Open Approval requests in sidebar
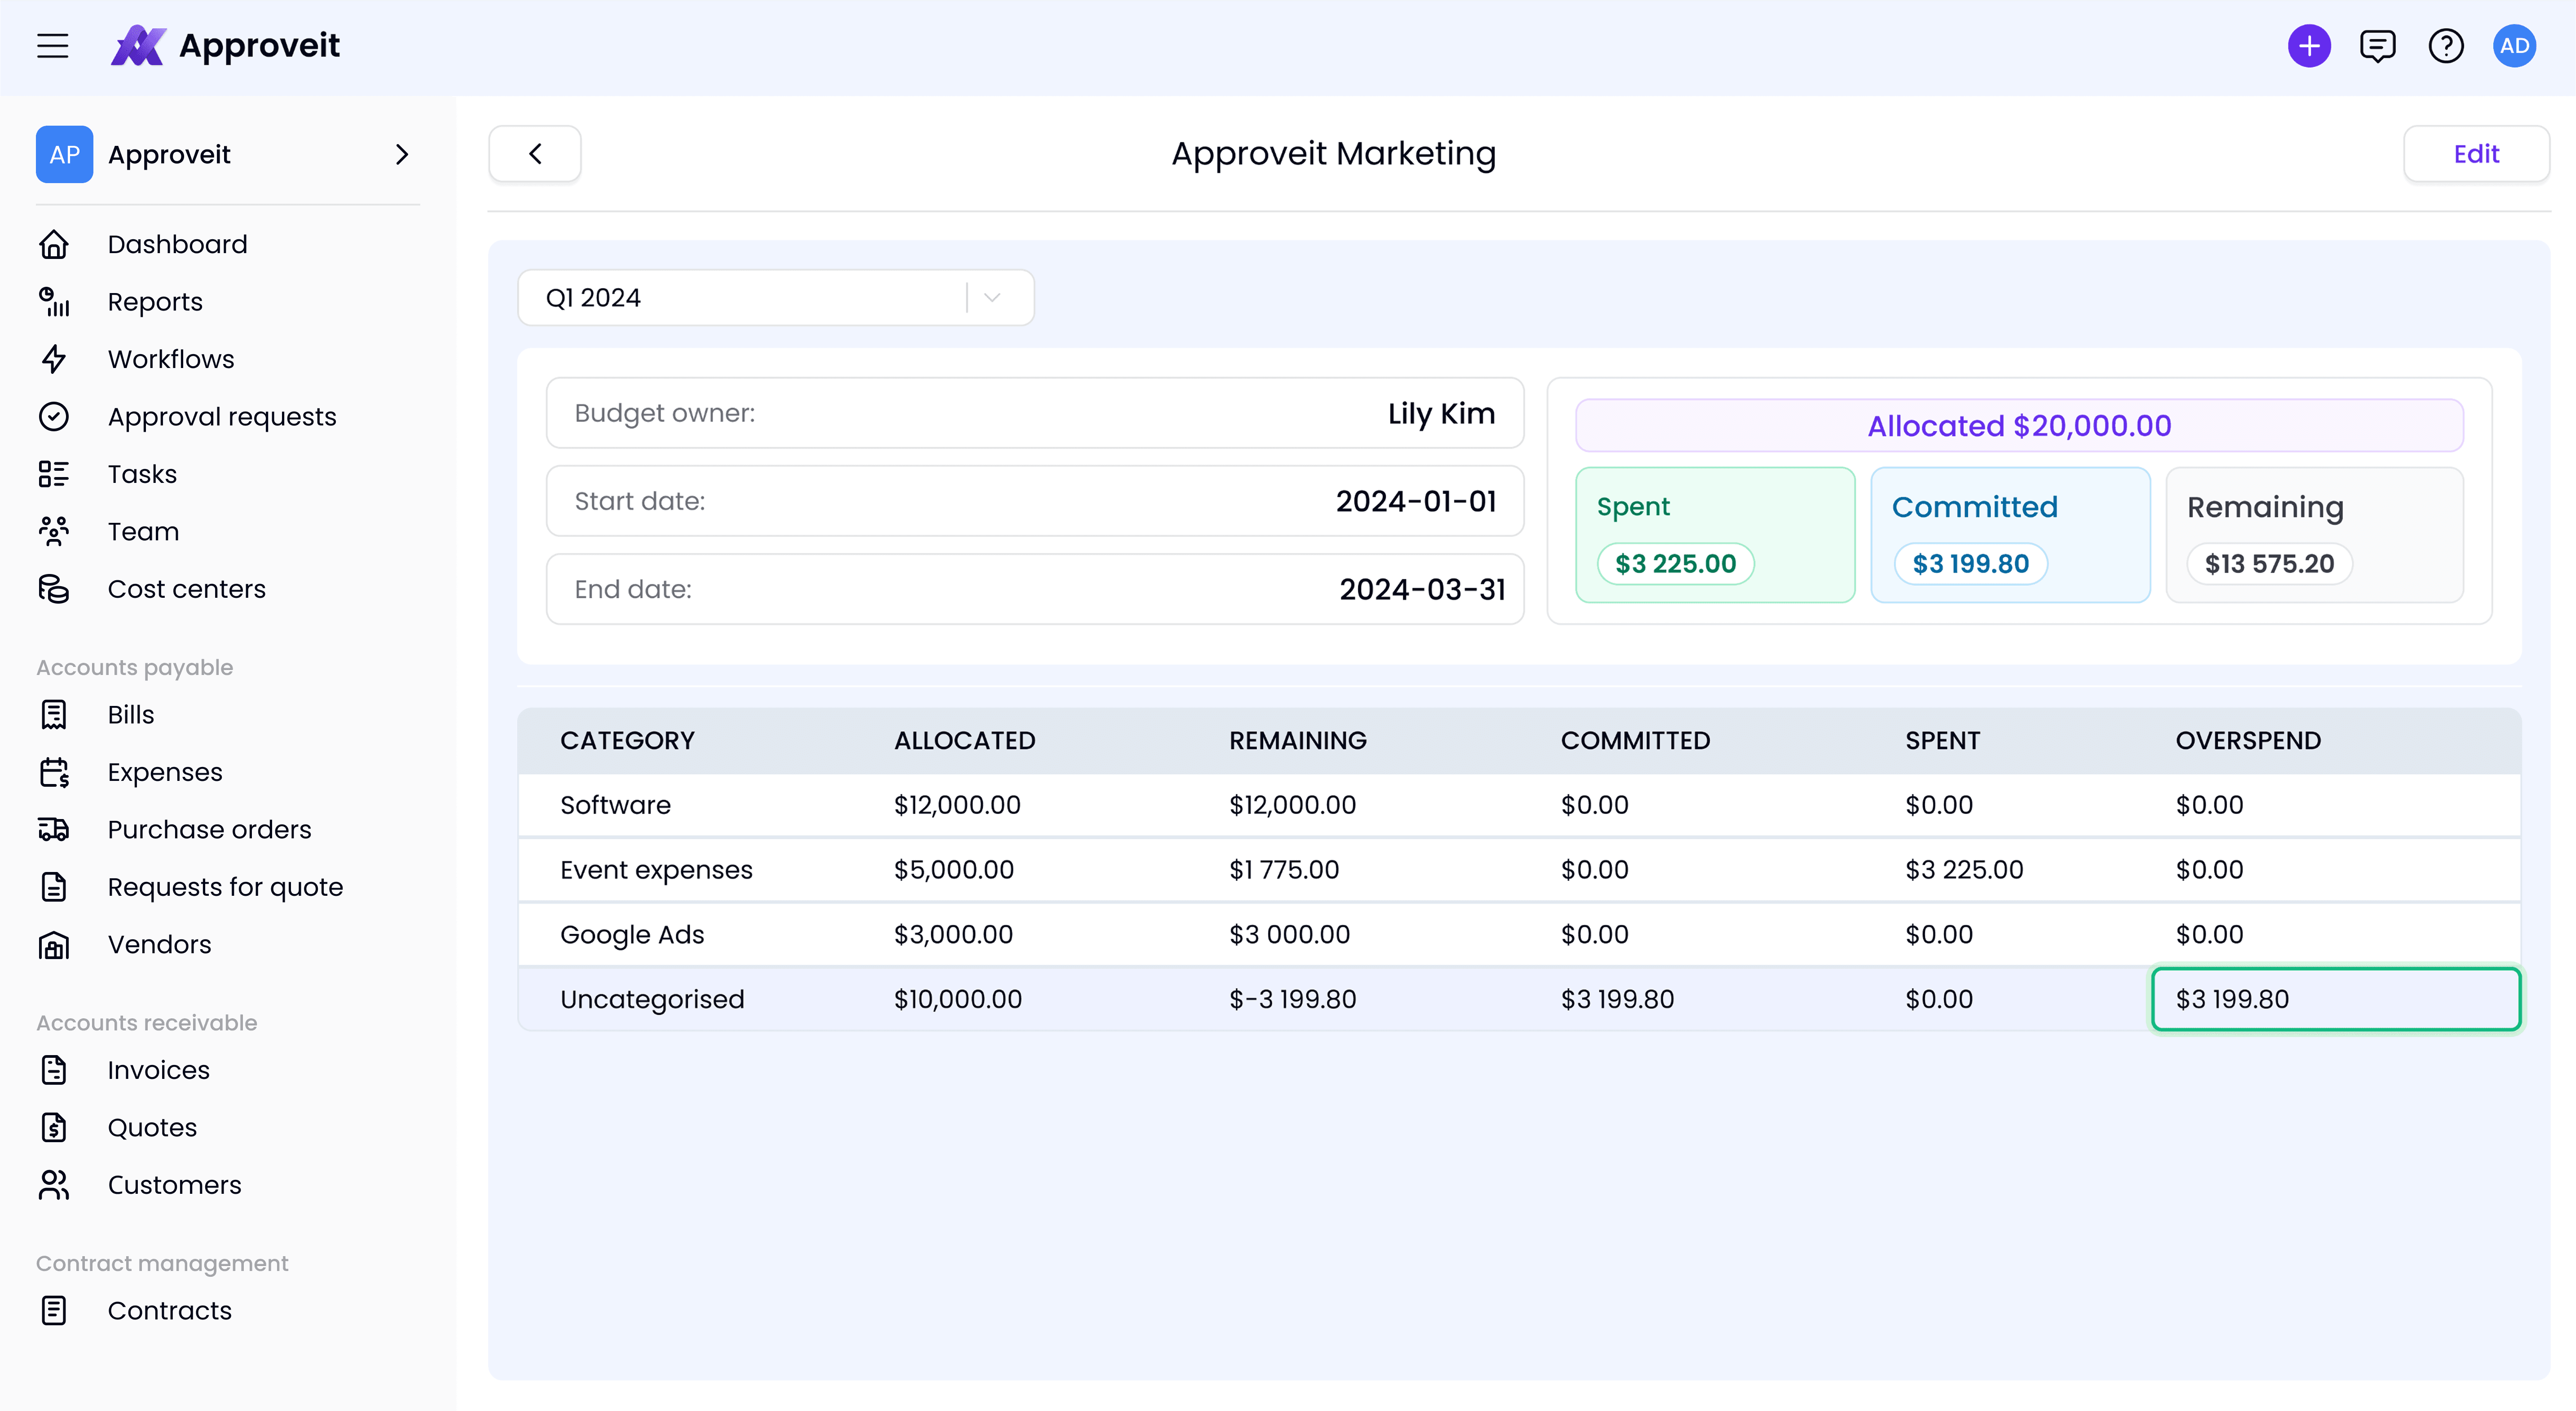 coord(222,417)
